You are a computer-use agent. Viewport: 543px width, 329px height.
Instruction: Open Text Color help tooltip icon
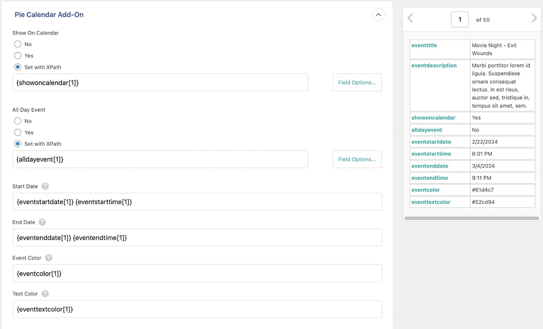pyautogui.click(x=45, y=294)
